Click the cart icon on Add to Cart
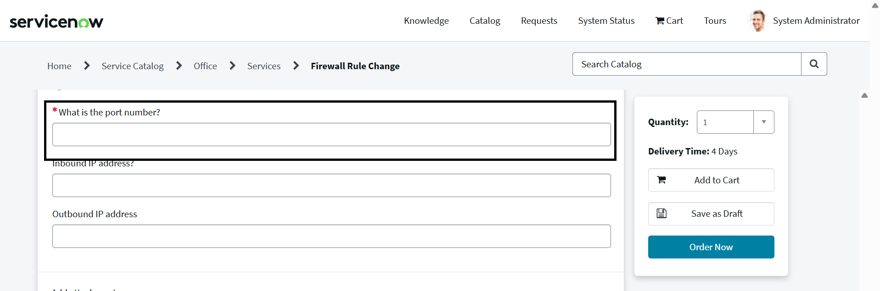The height and width of the screenshot is (291, 880). pyautogui.click(x=661, y=180)
